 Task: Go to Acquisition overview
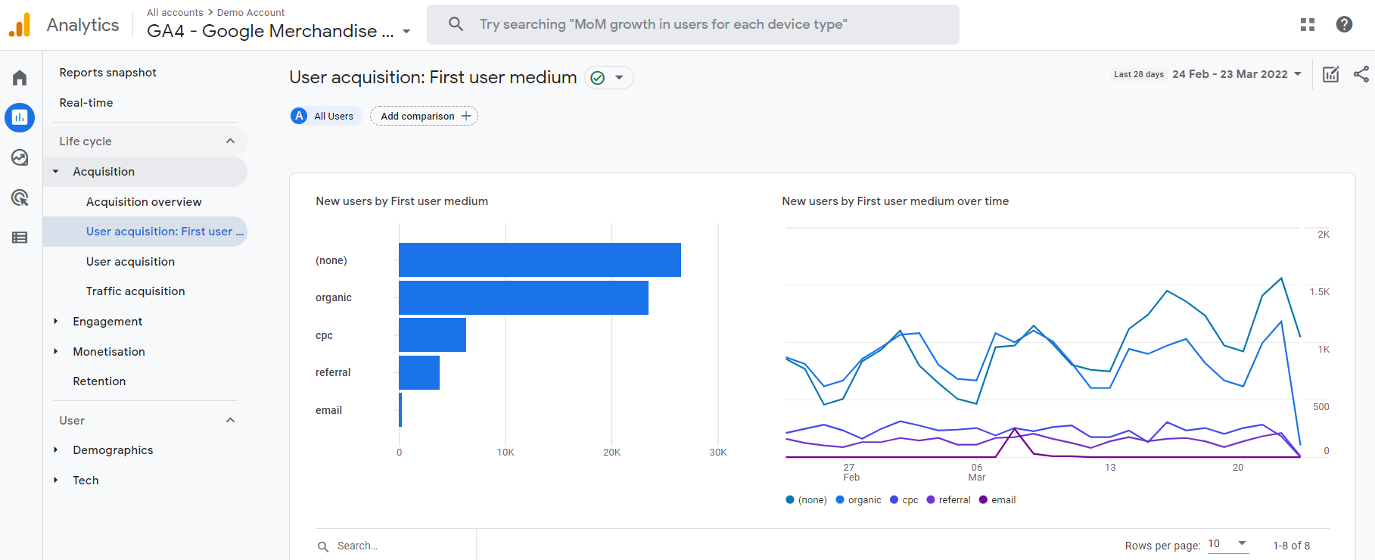[144, 202]
